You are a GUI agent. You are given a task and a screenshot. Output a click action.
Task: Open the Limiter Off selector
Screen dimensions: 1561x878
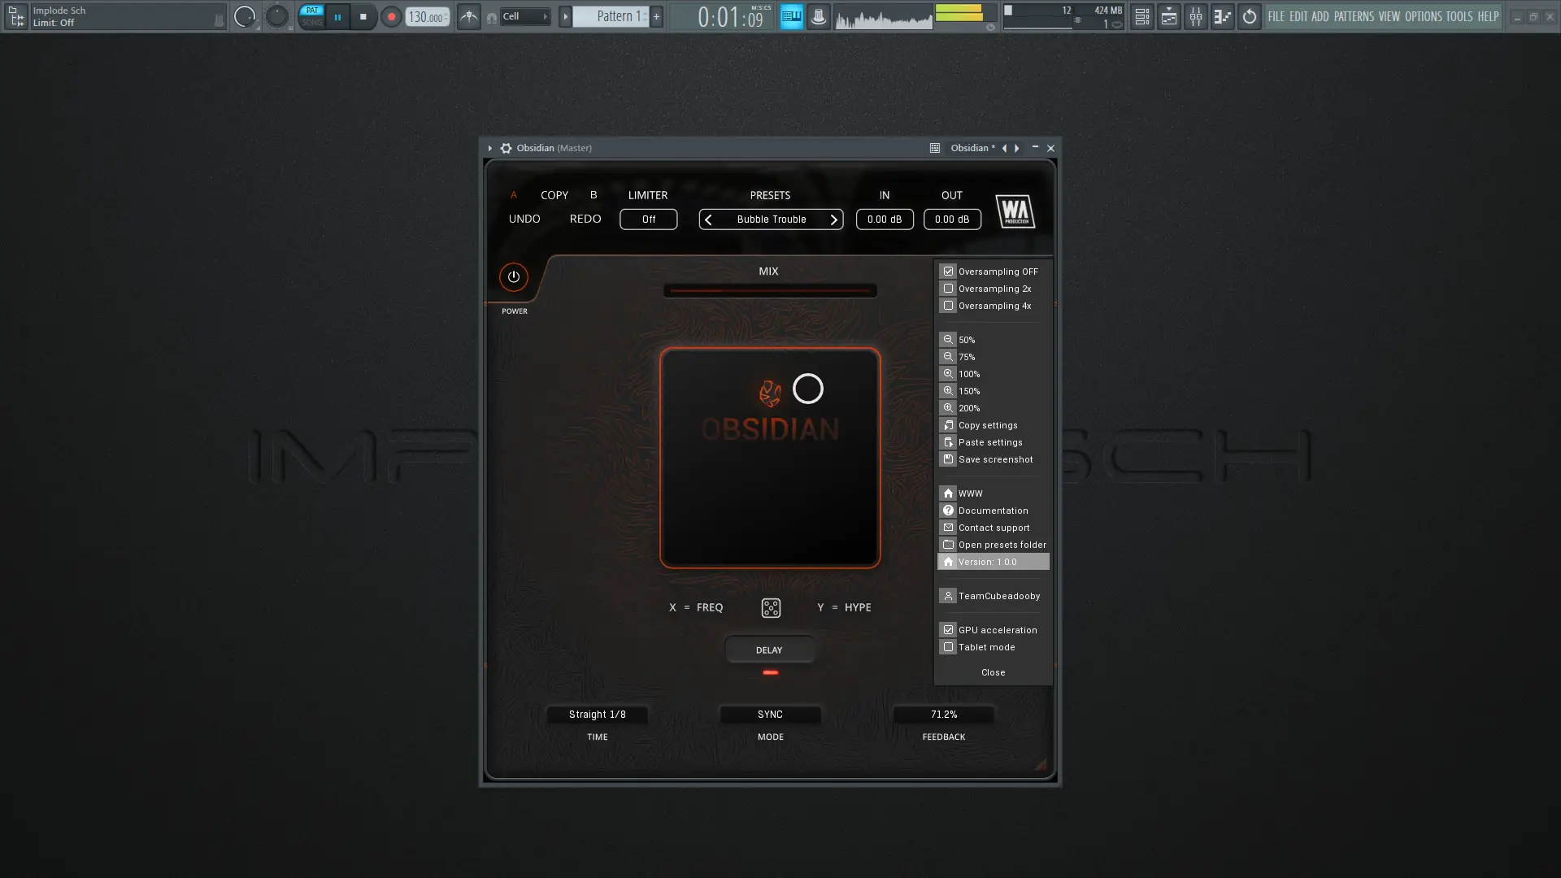648,219
